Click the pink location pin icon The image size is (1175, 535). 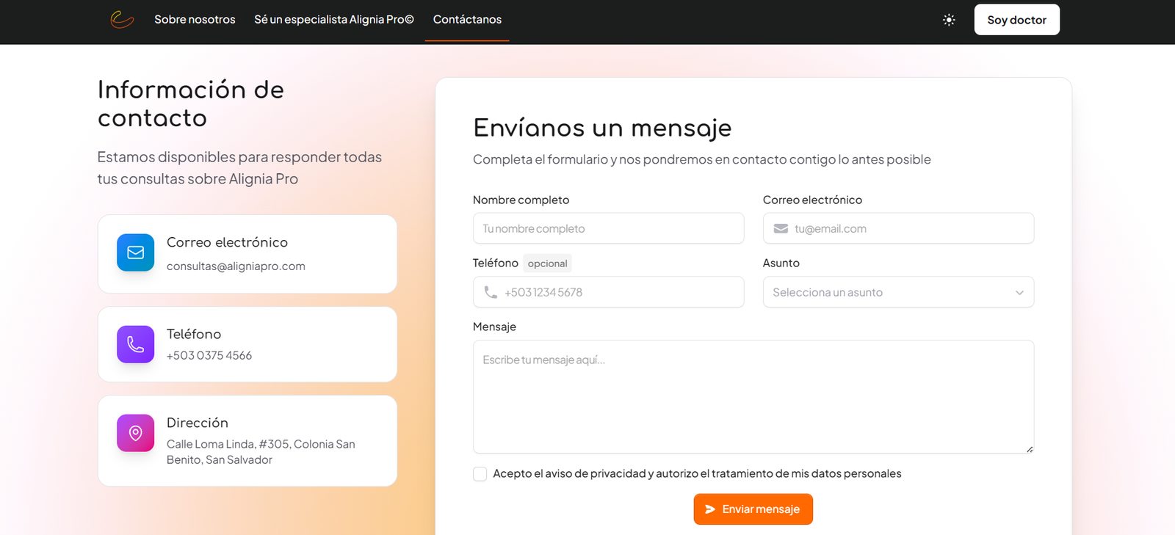tap(136, 433)
